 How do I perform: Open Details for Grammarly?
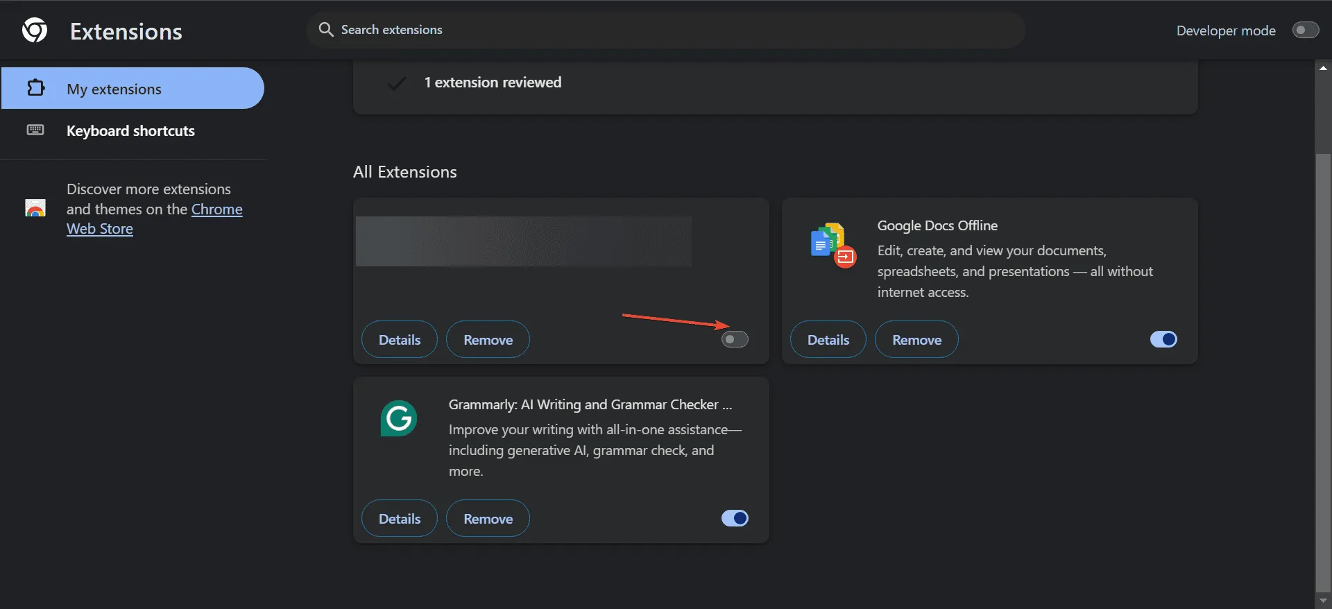[400, 518]
